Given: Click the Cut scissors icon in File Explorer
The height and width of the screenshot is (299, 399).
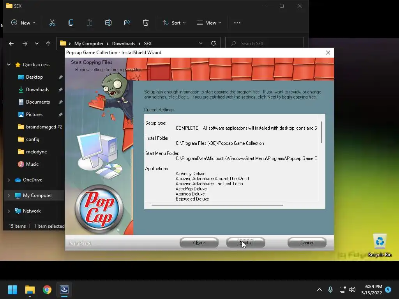Looking at the screenshot, I should 52,23.
